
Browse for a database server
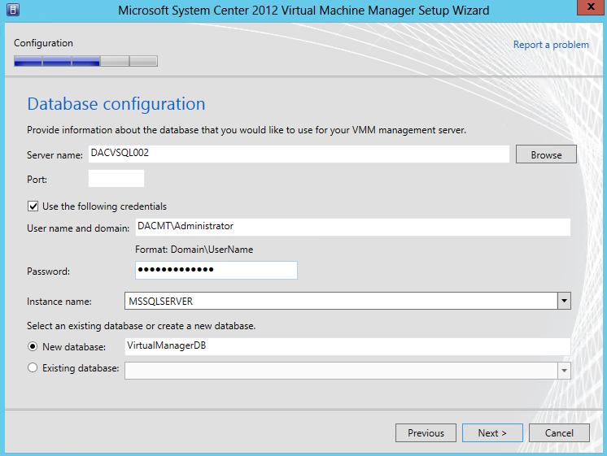[546, 154]
